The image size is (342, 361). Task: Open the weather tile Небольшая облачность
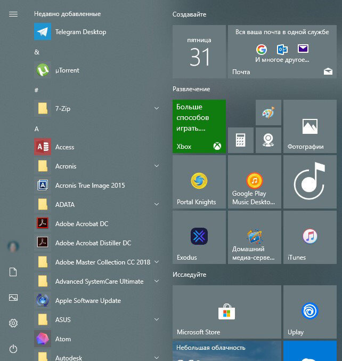(x=227, y=351)
